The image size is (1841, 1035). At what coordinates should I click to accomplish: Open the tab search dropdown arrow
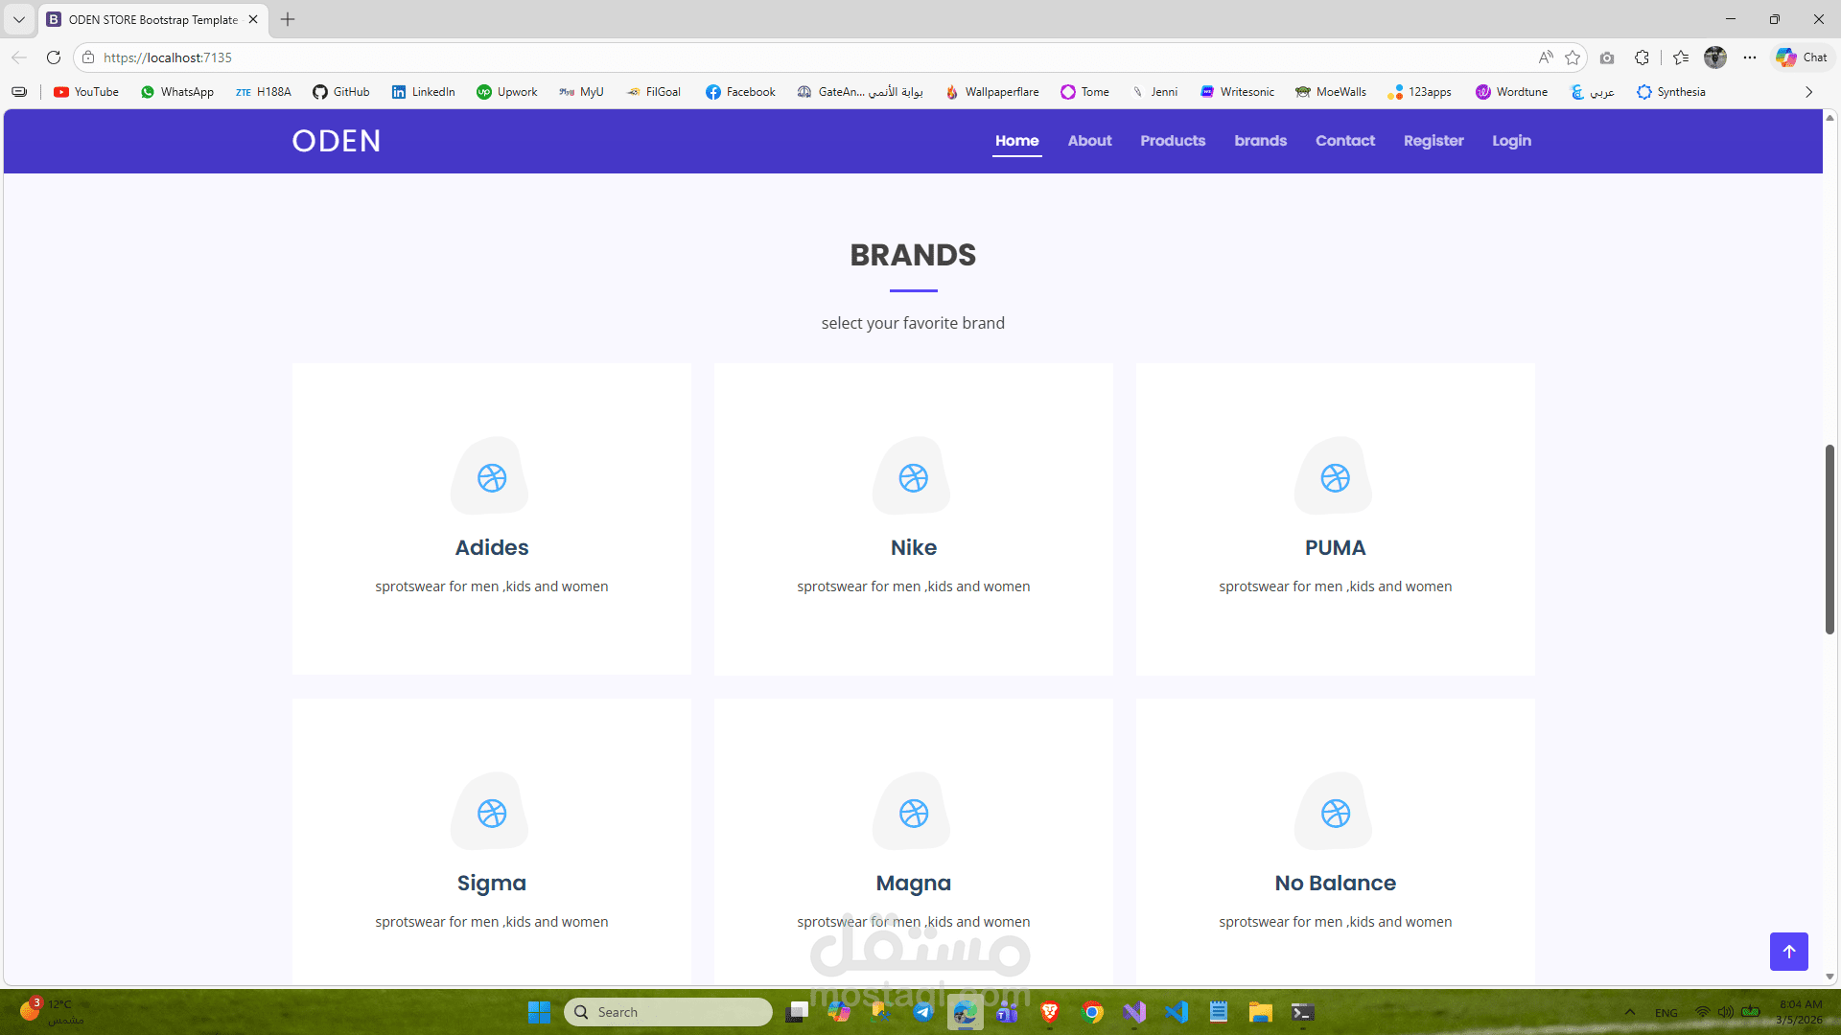point(18,19)
